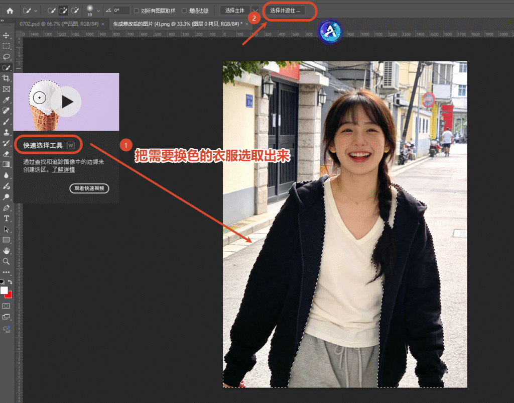The height and width of the screenshot is (403, 514).
Task: Switch to 生成修改后的图片 (4).png tab
Action: pos(178,24)
